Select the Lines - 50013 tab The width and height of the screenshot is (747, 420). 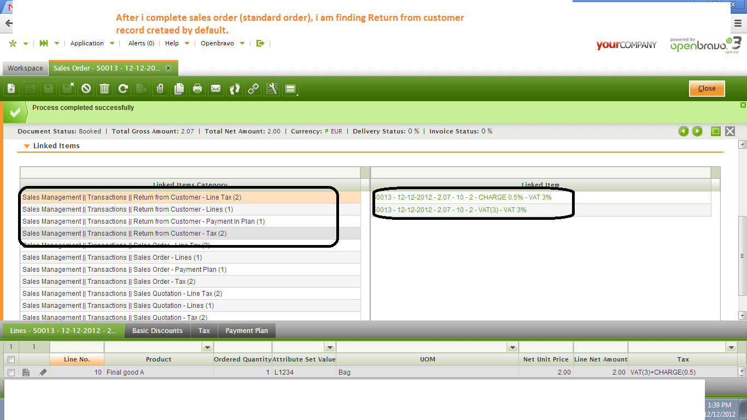pos(63,331)
